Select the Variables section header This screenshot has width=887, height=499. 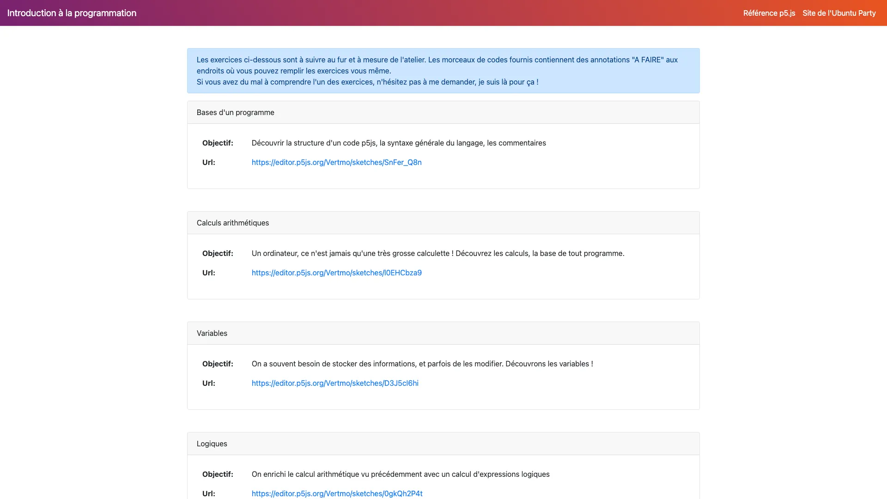click(212, 333)
